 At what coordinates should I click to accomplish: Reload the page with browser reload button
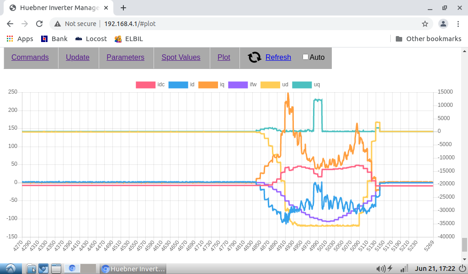click(x=39, y=24)
